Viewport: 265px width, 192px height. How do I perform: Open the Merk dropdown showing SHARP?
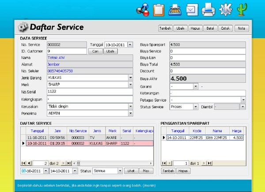pyautogui.click(x=130, y=84)
